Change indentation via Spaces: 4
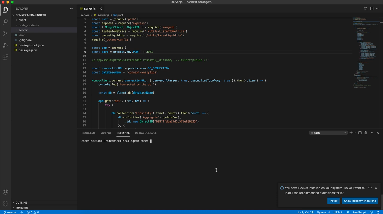The width and height of the screenshot is (383, 214). tap(323, 212)
